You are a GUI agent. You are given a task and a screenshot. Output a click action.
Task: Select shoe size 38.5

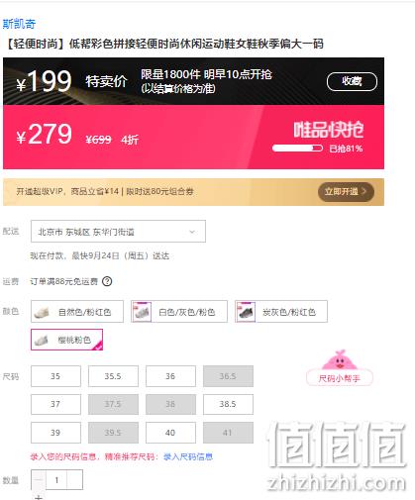(x=228, y=404)
